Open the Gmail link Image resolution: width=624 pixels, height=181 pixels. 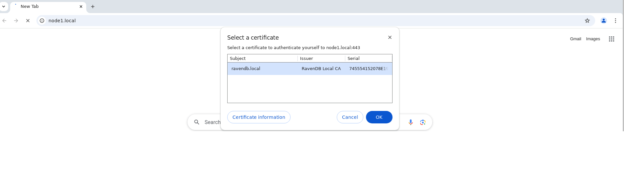575,39
